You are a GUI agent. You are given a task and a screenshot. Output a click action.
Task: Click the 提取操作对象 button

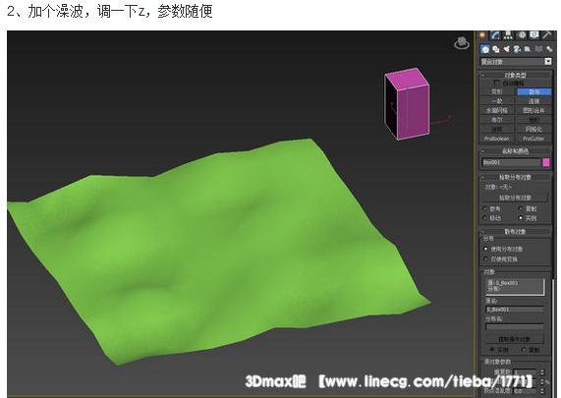515,339
